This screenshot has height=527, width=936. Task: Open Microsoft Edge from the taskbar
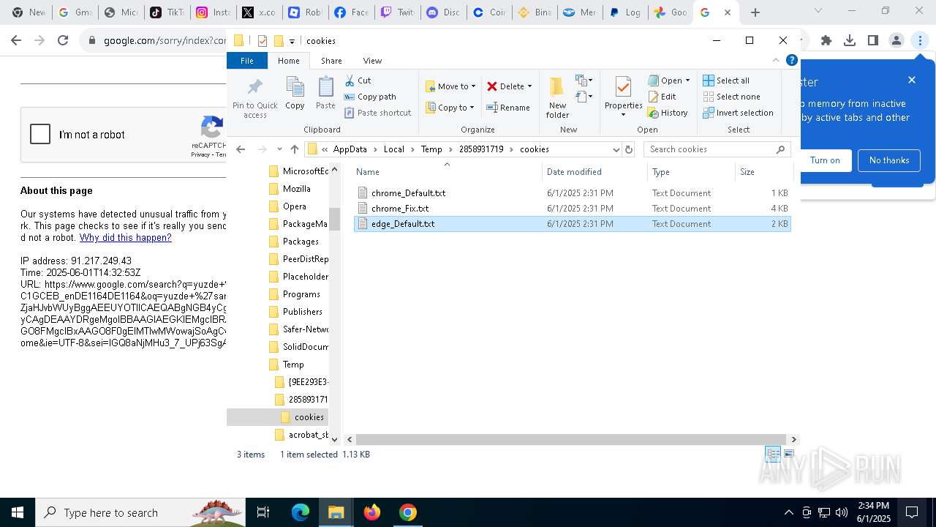click(301, 512)
